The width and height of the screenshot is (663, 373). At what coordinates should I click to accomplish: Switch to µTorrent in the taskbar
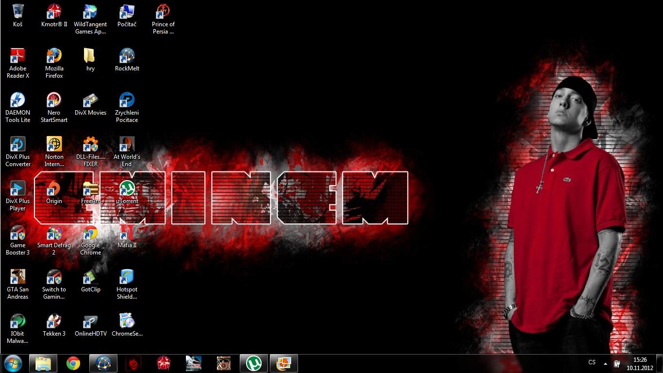pos(253,363)
